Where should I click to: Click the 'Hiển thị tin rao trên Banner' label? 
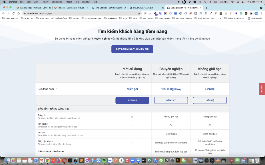51,151
